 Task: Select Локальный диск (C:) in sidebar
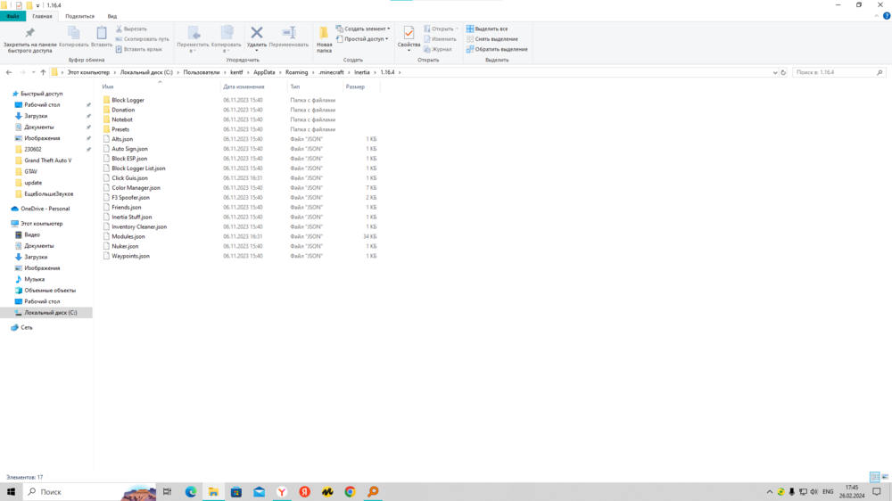click(x=50, y=312)
